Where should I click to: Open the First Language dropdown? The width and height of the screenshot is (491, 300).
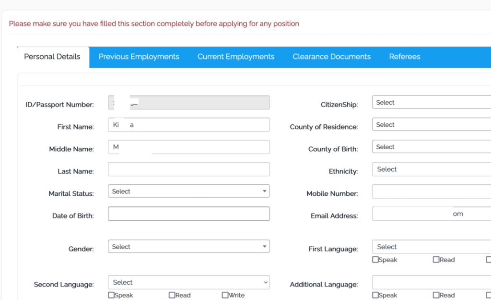point(431,247)
